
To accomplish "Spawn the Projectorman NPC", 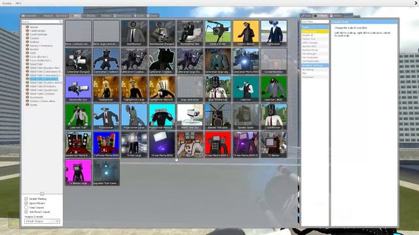I will point(106,117).
